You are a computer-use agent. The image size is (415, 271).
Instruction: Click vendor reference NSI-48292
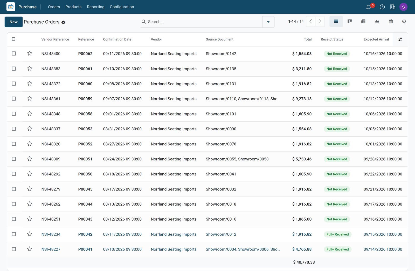point(51,174)
